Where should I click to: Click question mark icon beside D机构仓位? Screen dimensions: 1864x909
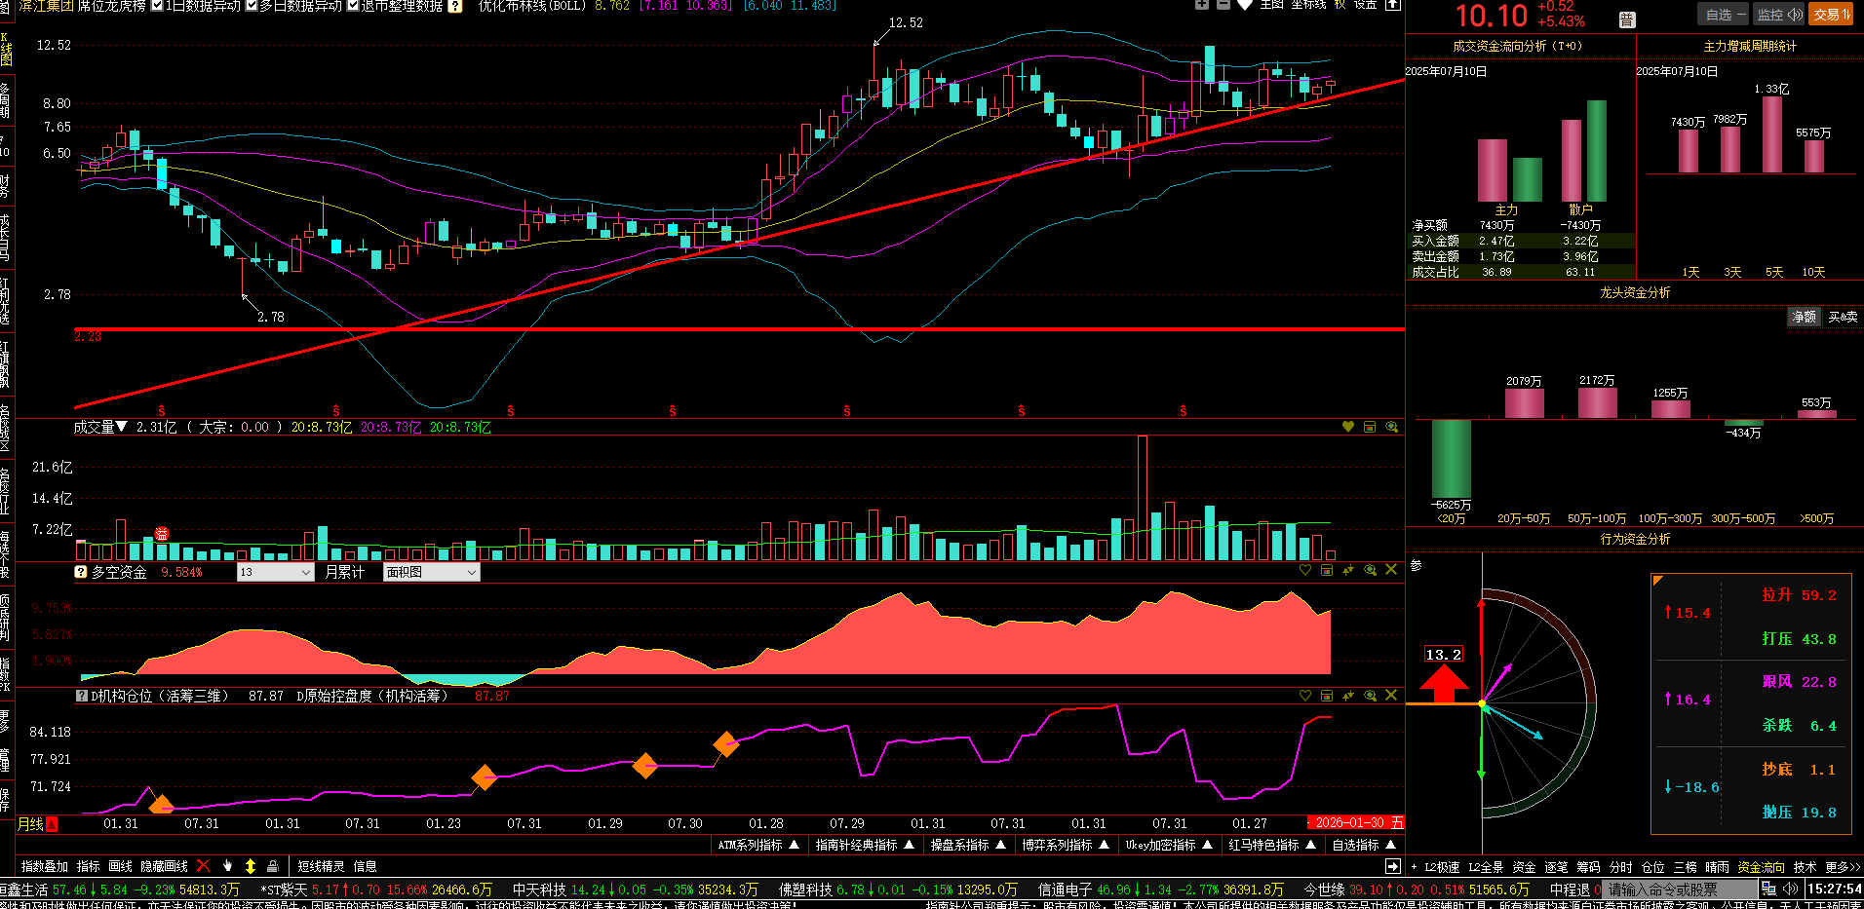click(x=82, y=696)
